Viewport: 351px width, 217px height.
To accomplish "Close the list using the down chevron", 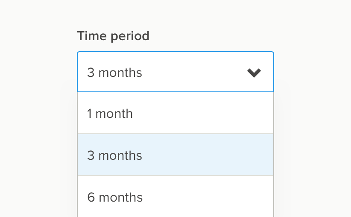I will 254,73.
